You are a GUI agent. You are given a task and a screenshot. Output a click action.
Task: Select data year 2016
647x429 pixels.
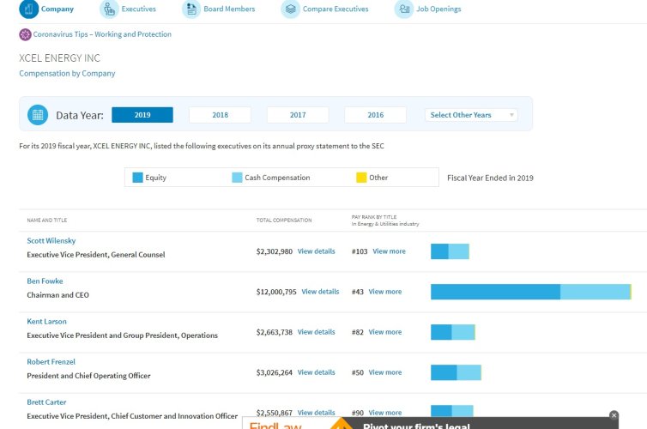pos(376,115)
